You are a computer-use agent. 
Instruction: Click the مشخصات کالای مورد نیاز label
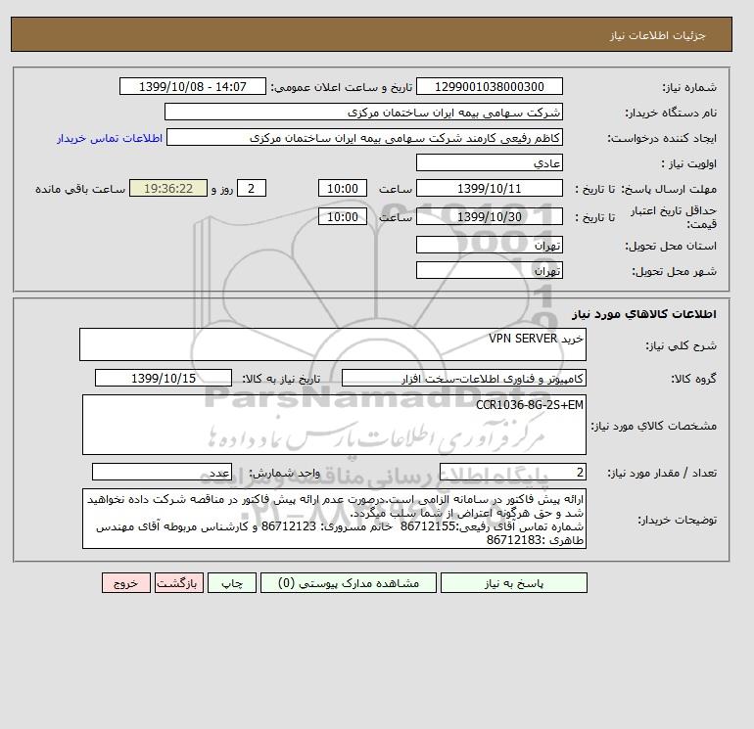(654, 426)
